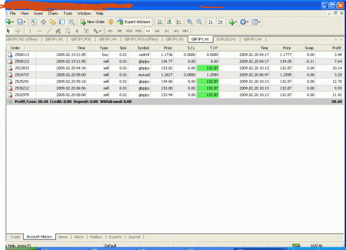This screenshot has height=250, width=346.
Task: Select the Equidistant Channel tool
Action: click(x=58, y=31)
